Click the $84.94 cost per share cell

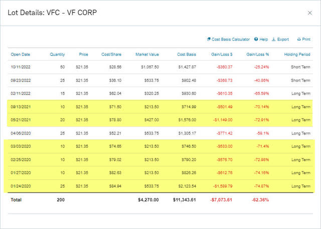point(115,186)
